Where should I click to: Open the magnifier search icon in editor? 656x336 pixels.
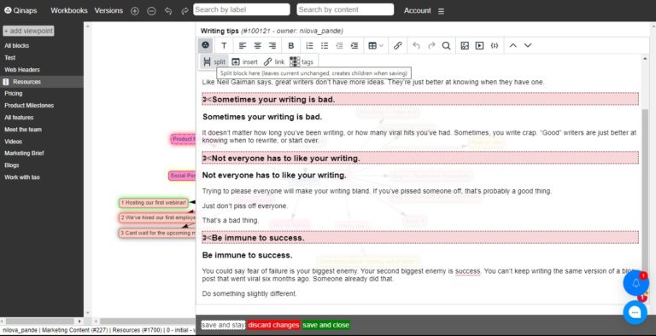pyautogui.click(x=447, y=45)
